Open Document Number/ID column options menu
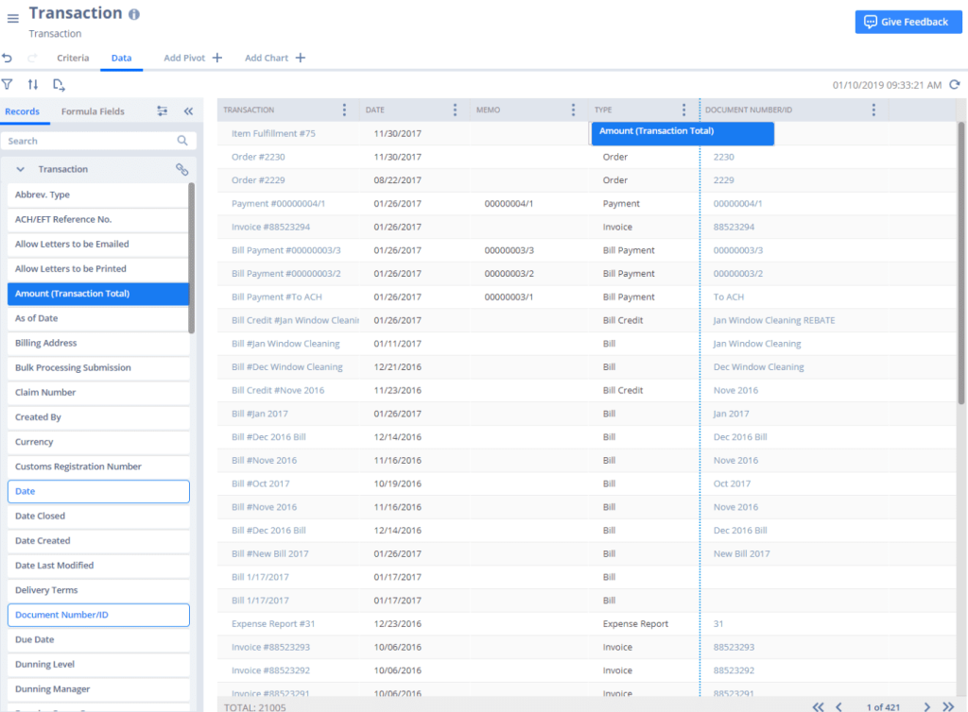 [873, 110]
